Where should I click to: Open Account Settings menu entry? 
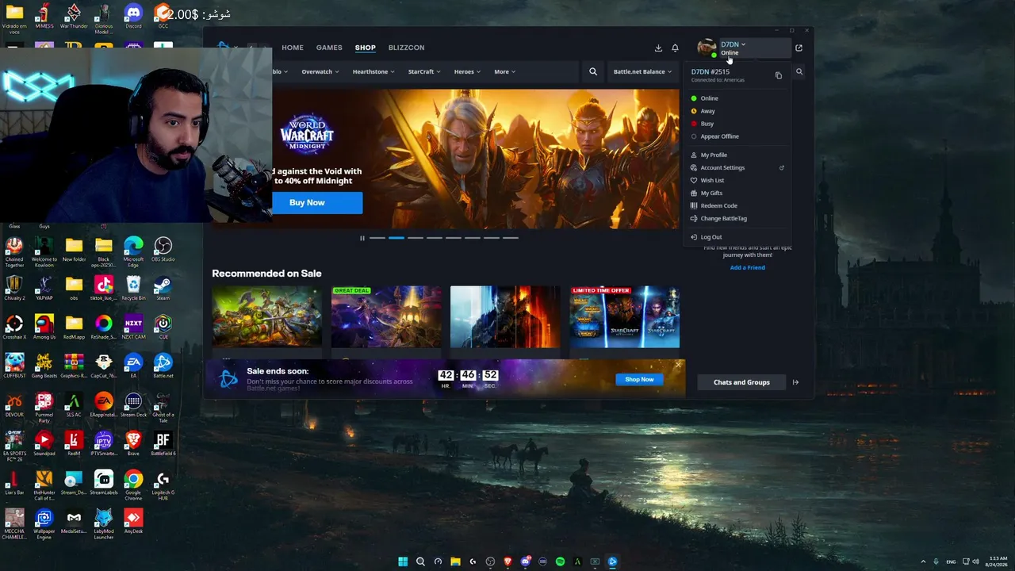[722, 168]
